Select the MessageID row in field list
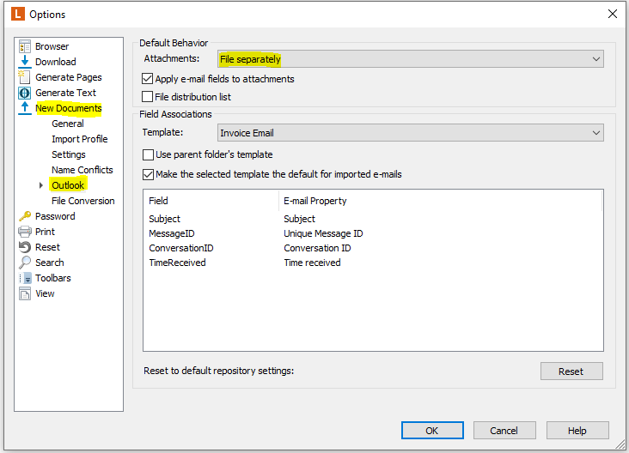 point(373,233)
